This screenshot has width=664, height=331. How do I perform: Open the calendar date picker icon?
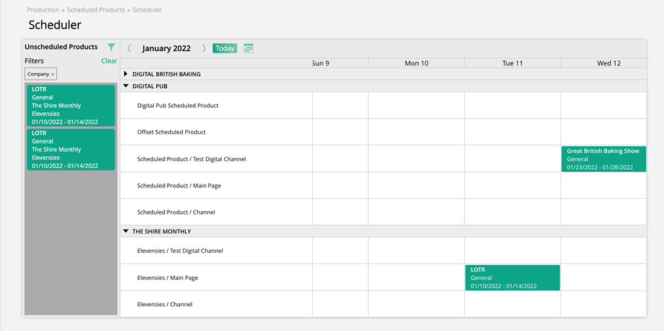[248, 48]
